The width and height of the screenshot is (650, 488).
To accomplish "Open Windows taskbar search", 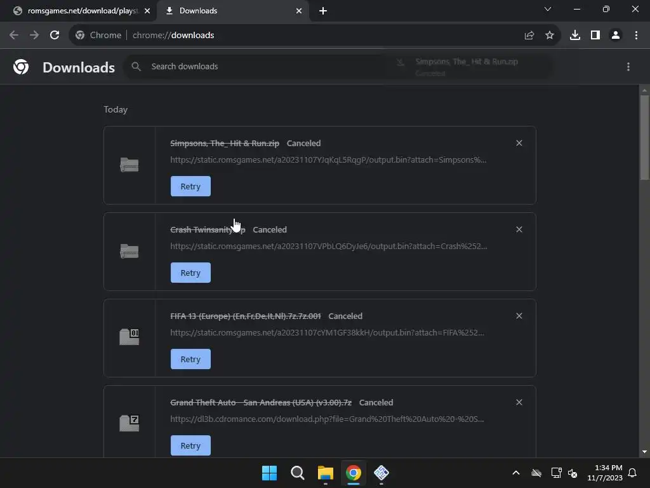I will click(x=297, y=473).
